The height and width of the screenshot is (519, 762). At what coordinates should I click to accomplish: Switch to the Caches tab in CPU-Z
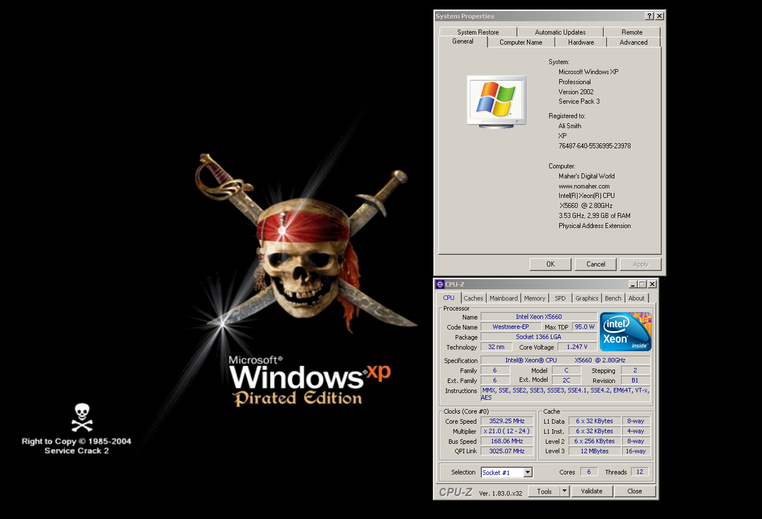[473, 298]
